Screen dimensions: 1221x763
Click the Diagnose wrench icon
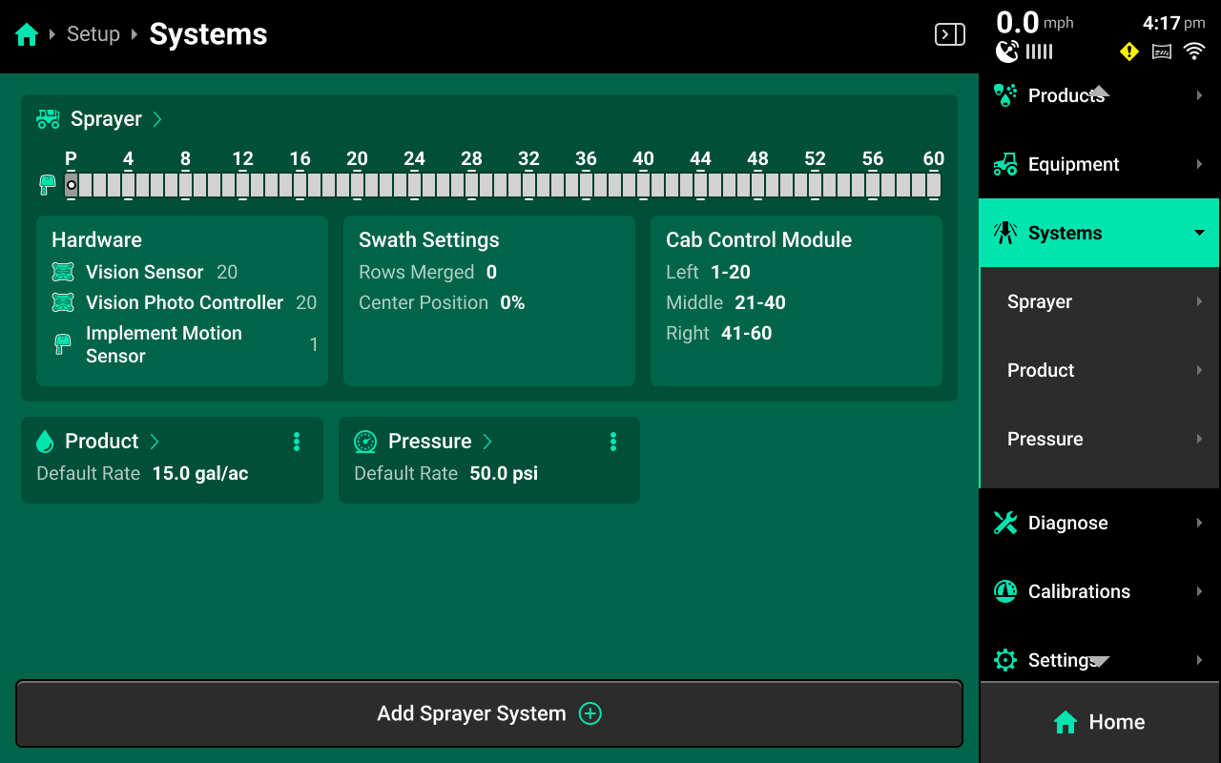click(1005, 523)
